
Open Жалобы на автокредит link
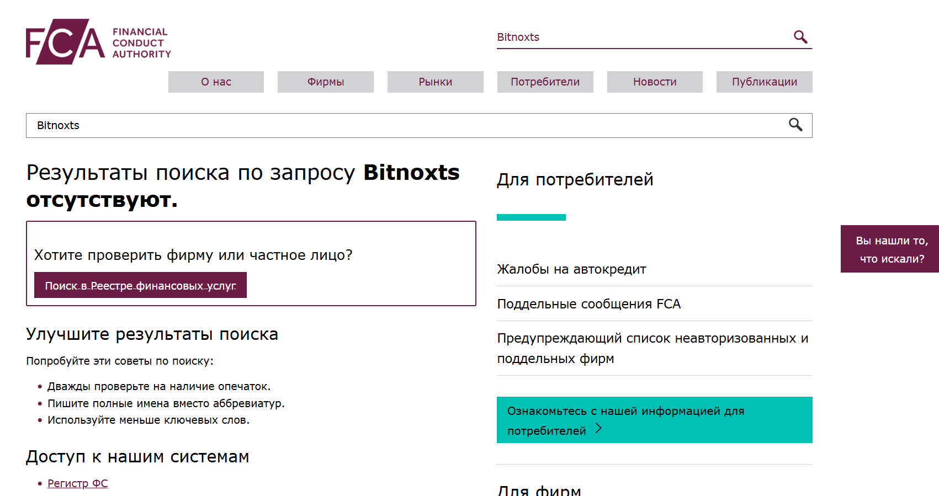(571, 269)
